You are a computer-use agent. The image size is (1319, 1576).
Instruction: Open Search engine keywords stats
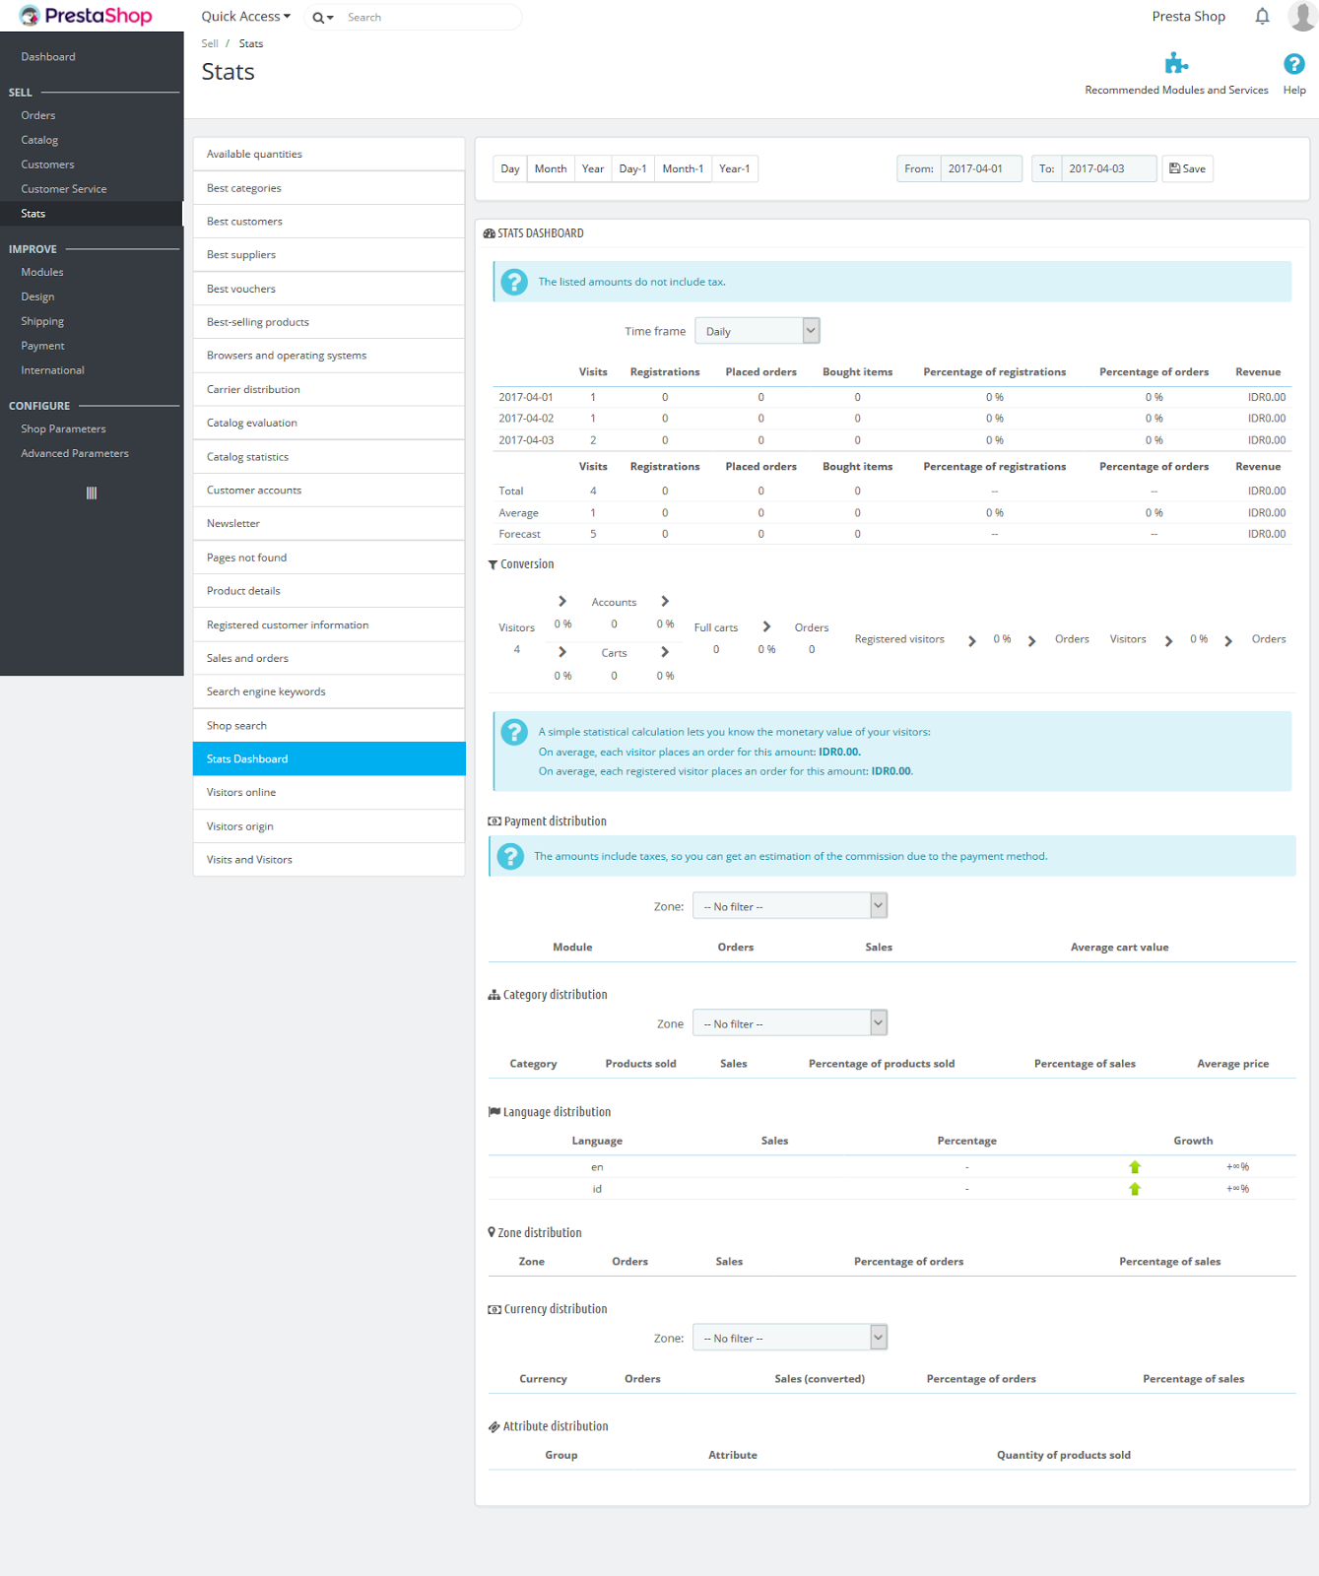[x=329, y=691]
